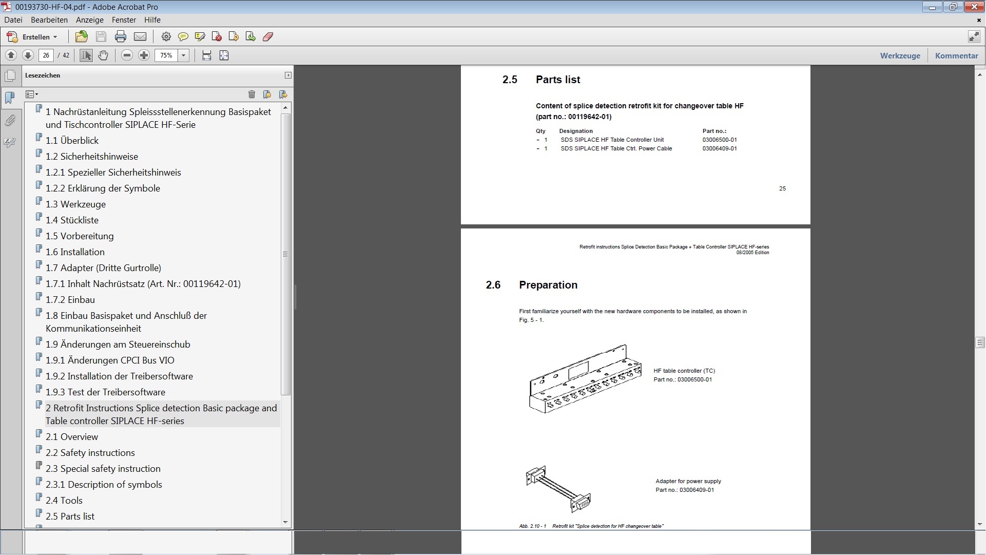Zoom in with plus button
The image size is (986, 555).
tap(144, 55)
